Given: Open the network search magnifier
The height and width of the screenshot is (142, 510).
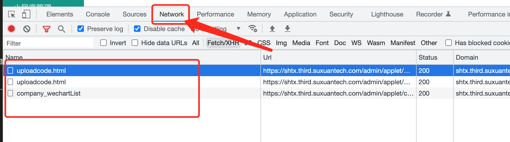Looking at the screenshot, I should (61, 29).
